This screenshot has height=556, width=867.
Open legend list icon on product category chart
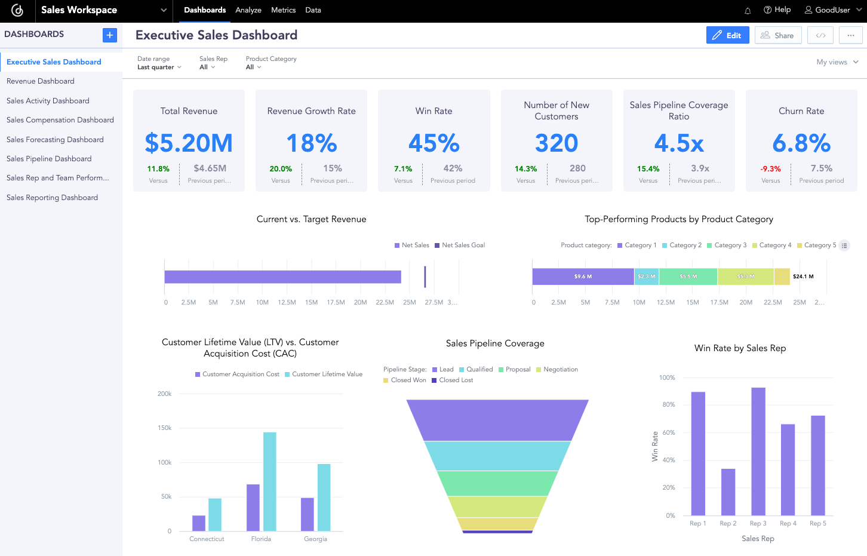[844, 245]
